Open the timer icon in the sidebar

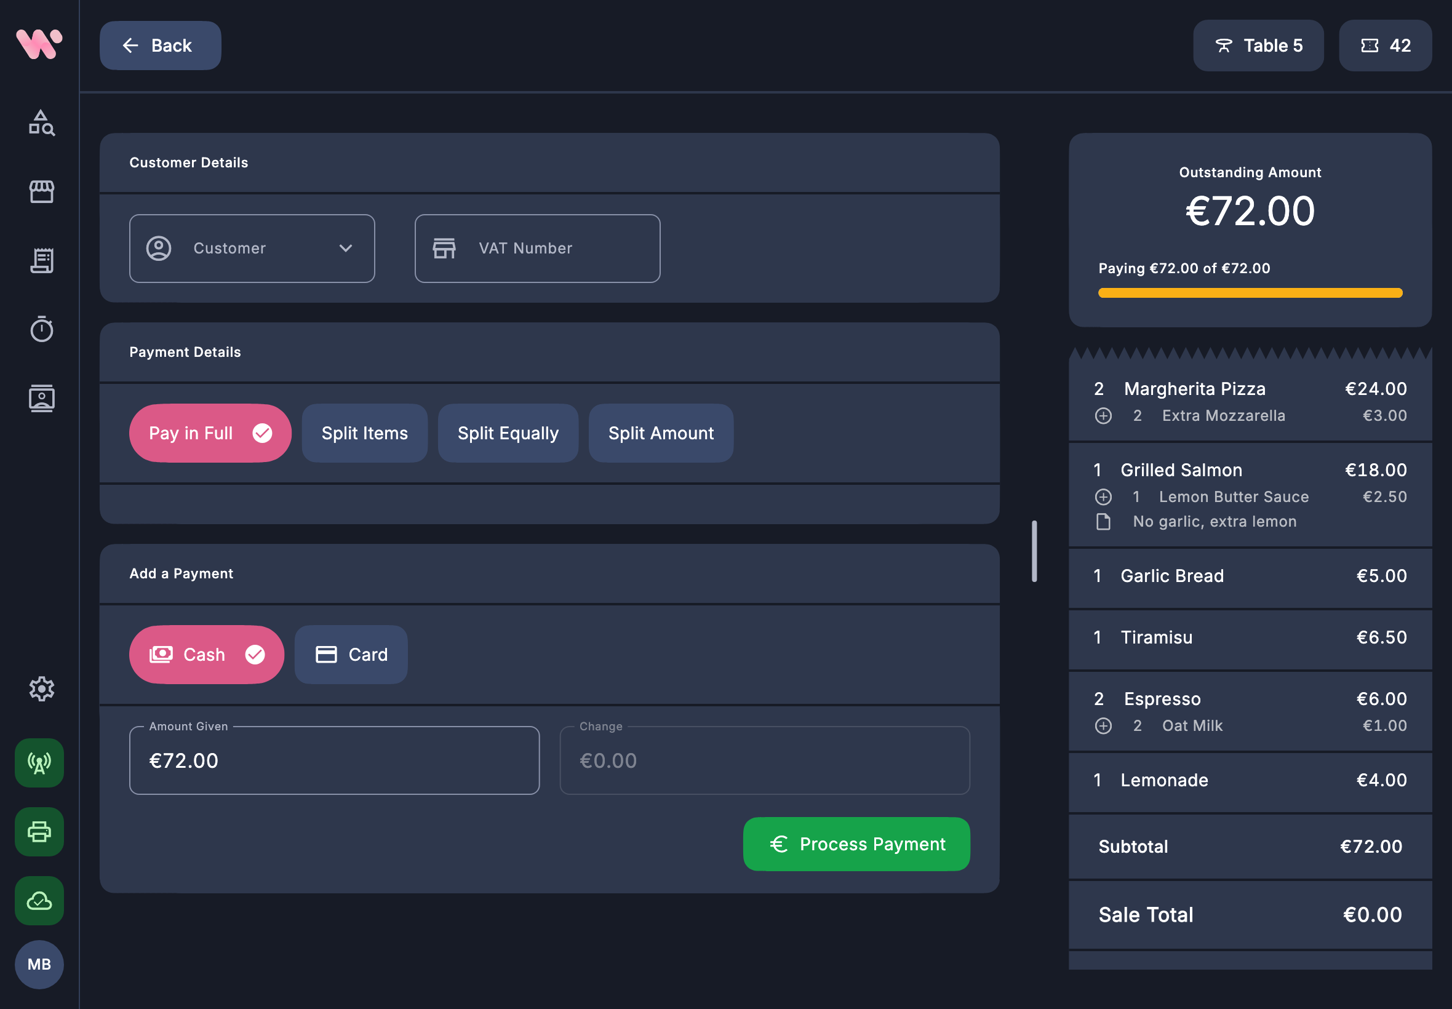point(41,329)
